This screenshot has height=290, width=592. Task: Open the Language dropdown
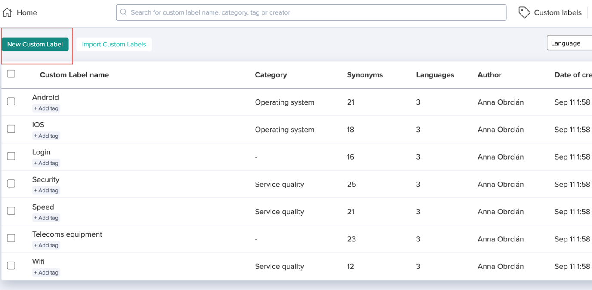point(569,43)
